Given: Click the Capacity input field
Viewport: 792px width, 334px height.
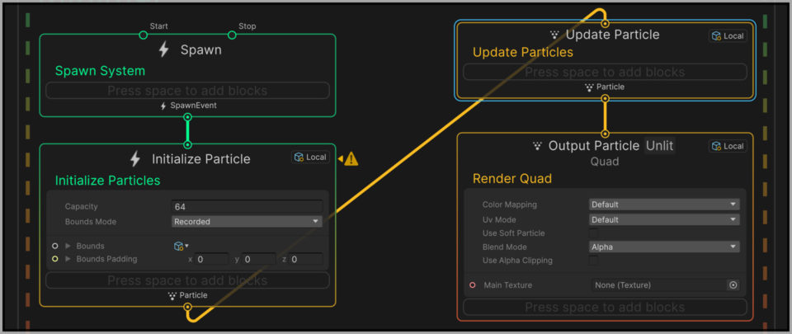Looking at the screenshot, I should (x=247, y=206).
